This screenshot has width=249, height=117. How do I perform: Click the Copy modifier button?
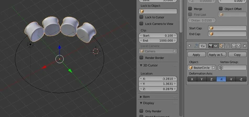(x=237, y=54)
